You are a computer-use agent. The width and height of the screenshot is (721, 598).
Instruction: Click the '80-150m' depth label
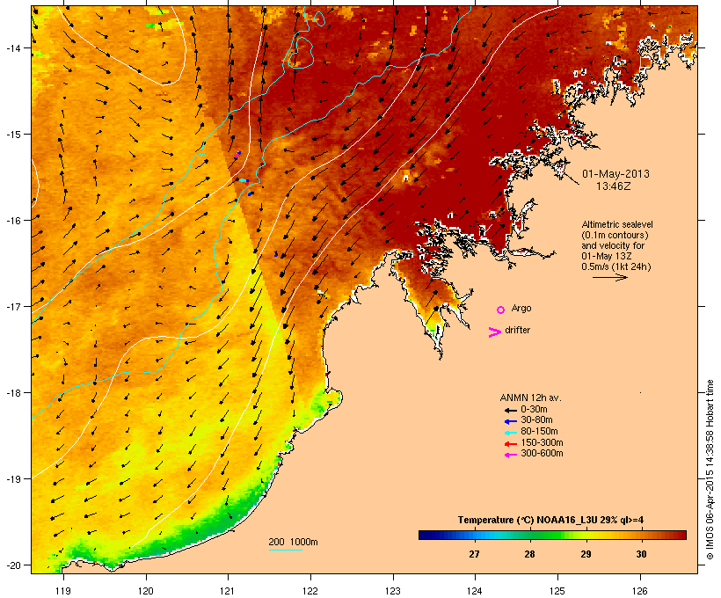(539, 432)
